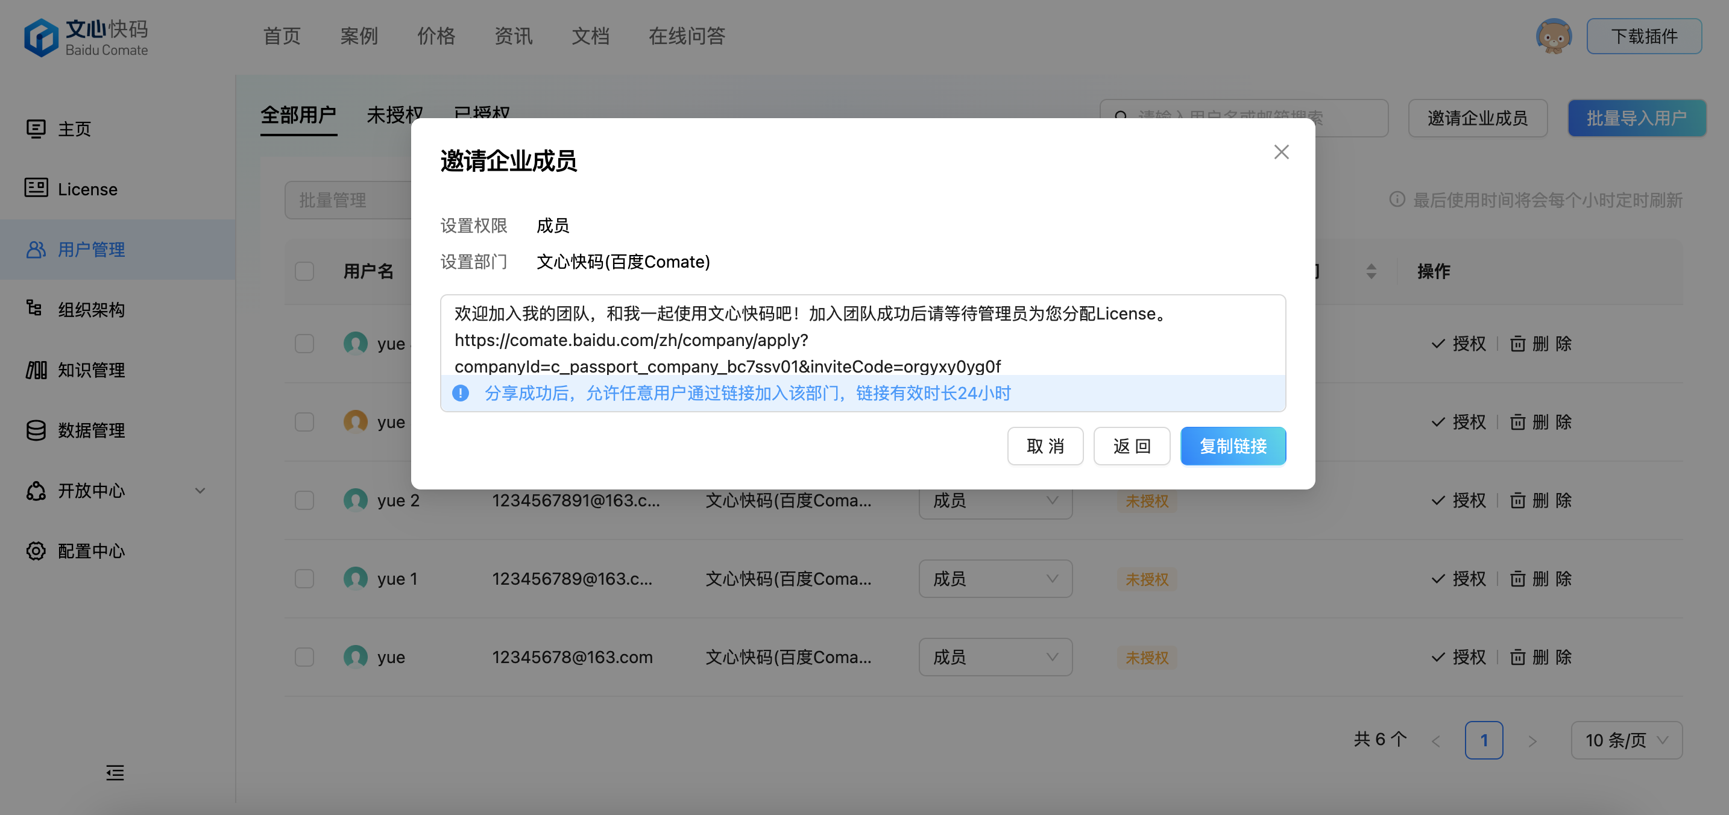Delete the first yue row
The width and height of the screenshot is (1729, 815).
(1540, 344)
